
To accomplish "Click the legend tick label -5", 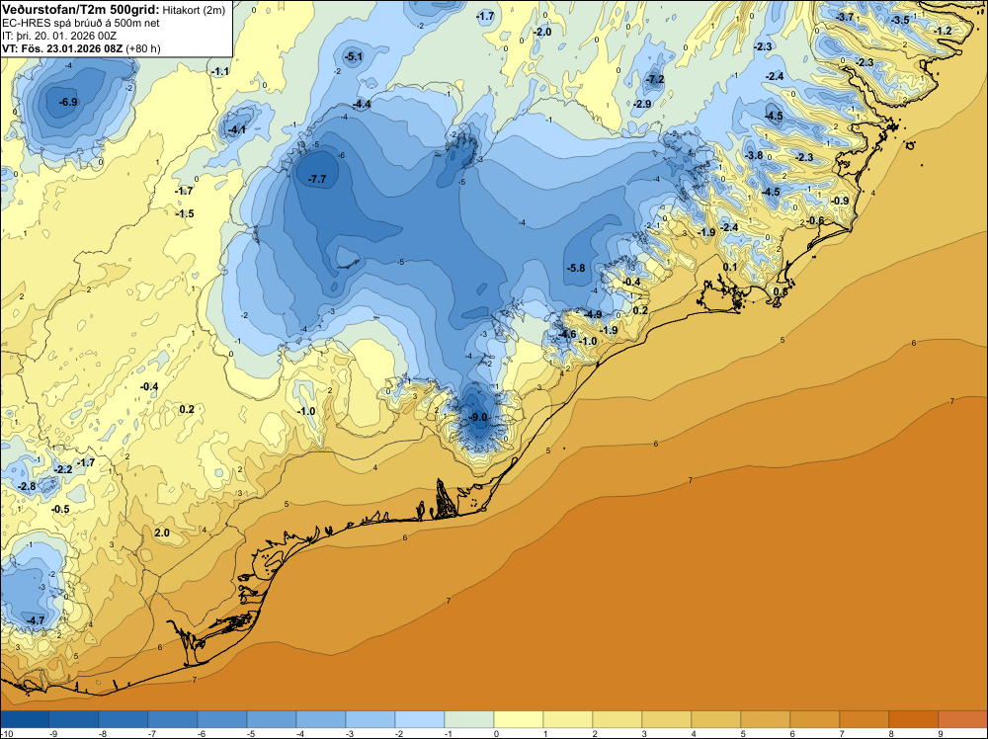I will (250, 733).
